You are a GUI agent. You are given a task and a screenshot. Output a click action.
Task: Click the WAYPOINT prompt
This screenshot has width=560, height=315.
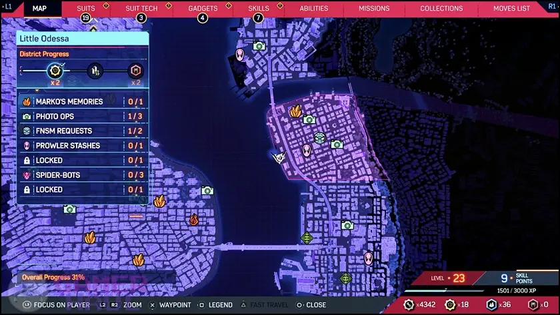(x=171, y=305)
